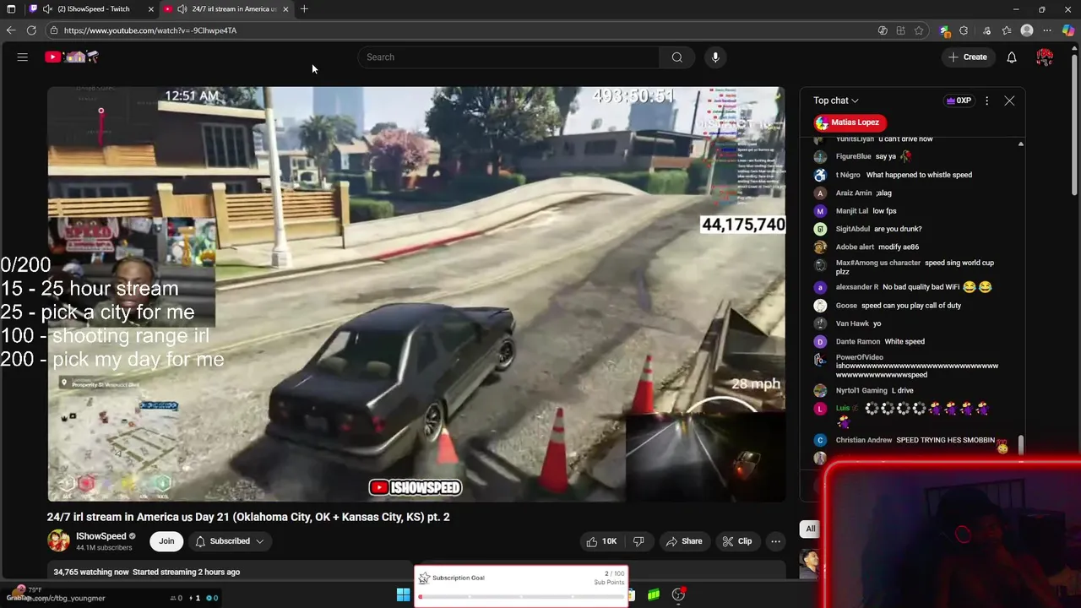Click the browser address bar URL
The width and height of the screenshot is (1081, 608).
pos(150,30)
